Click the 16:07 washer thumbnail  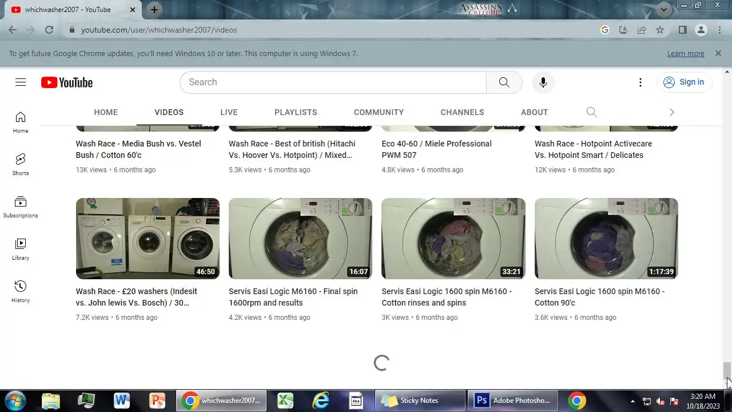pos(300,239)
